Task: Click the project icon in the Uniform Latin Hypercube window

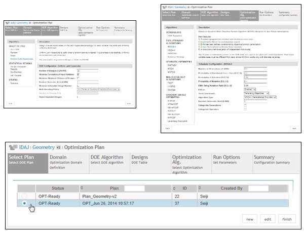Action: pos(8,23)
